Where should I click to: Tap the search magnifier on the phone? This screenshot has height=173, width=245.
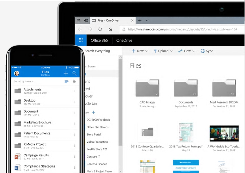75,73
